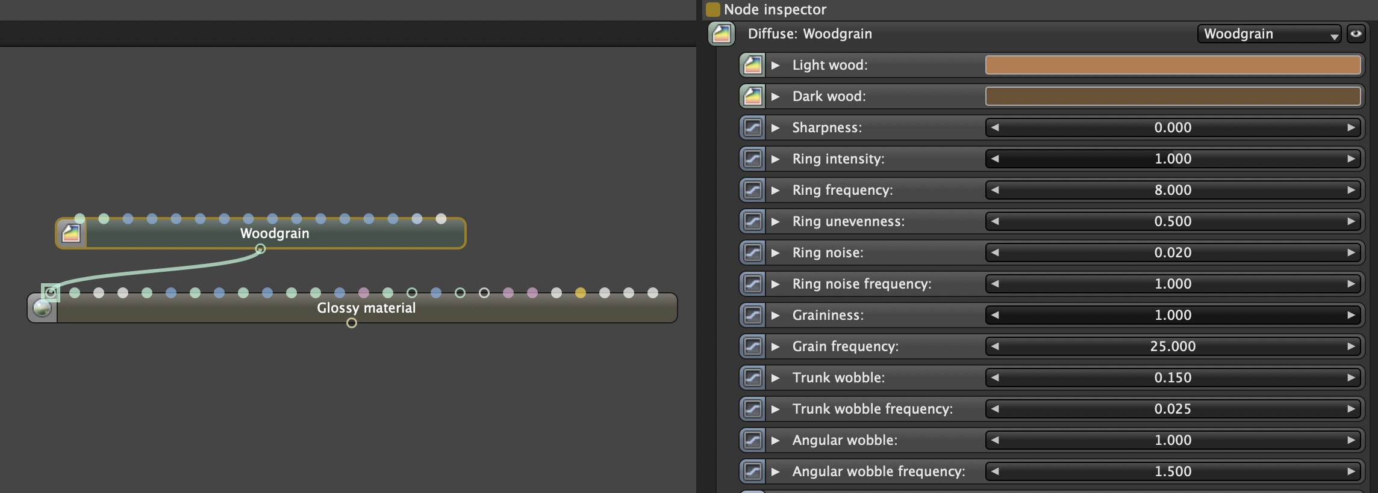
Task: Decrease Graininess with left arrow
Action: click(x=995, y=315)
